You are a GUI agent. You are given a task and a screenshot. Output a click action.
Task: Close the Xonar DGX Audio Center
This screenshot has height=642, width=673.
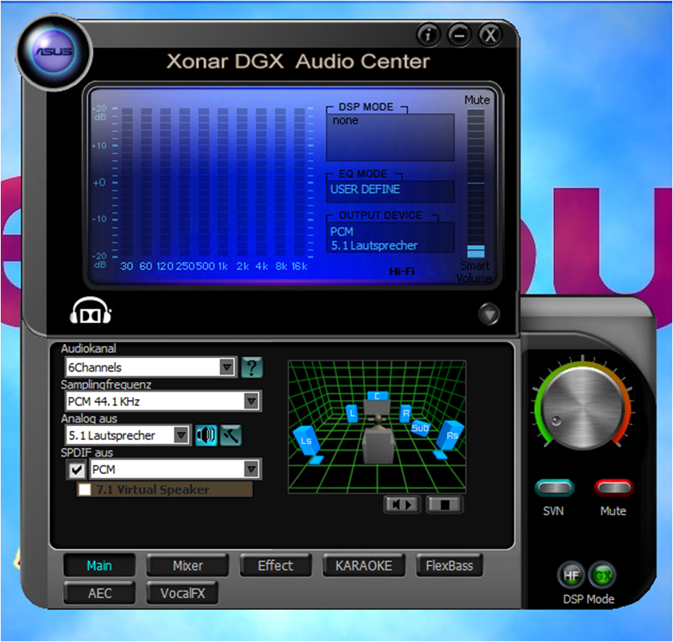pos(491,35)
